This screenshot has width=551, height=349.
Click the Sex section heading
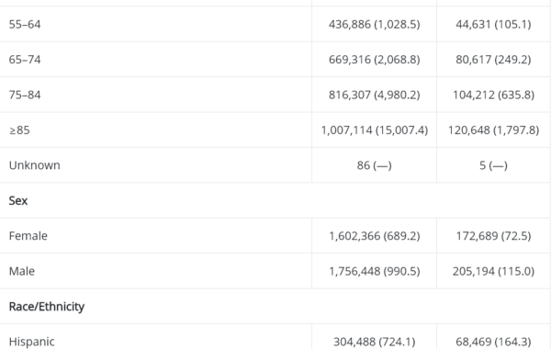[x=18, y=201]
